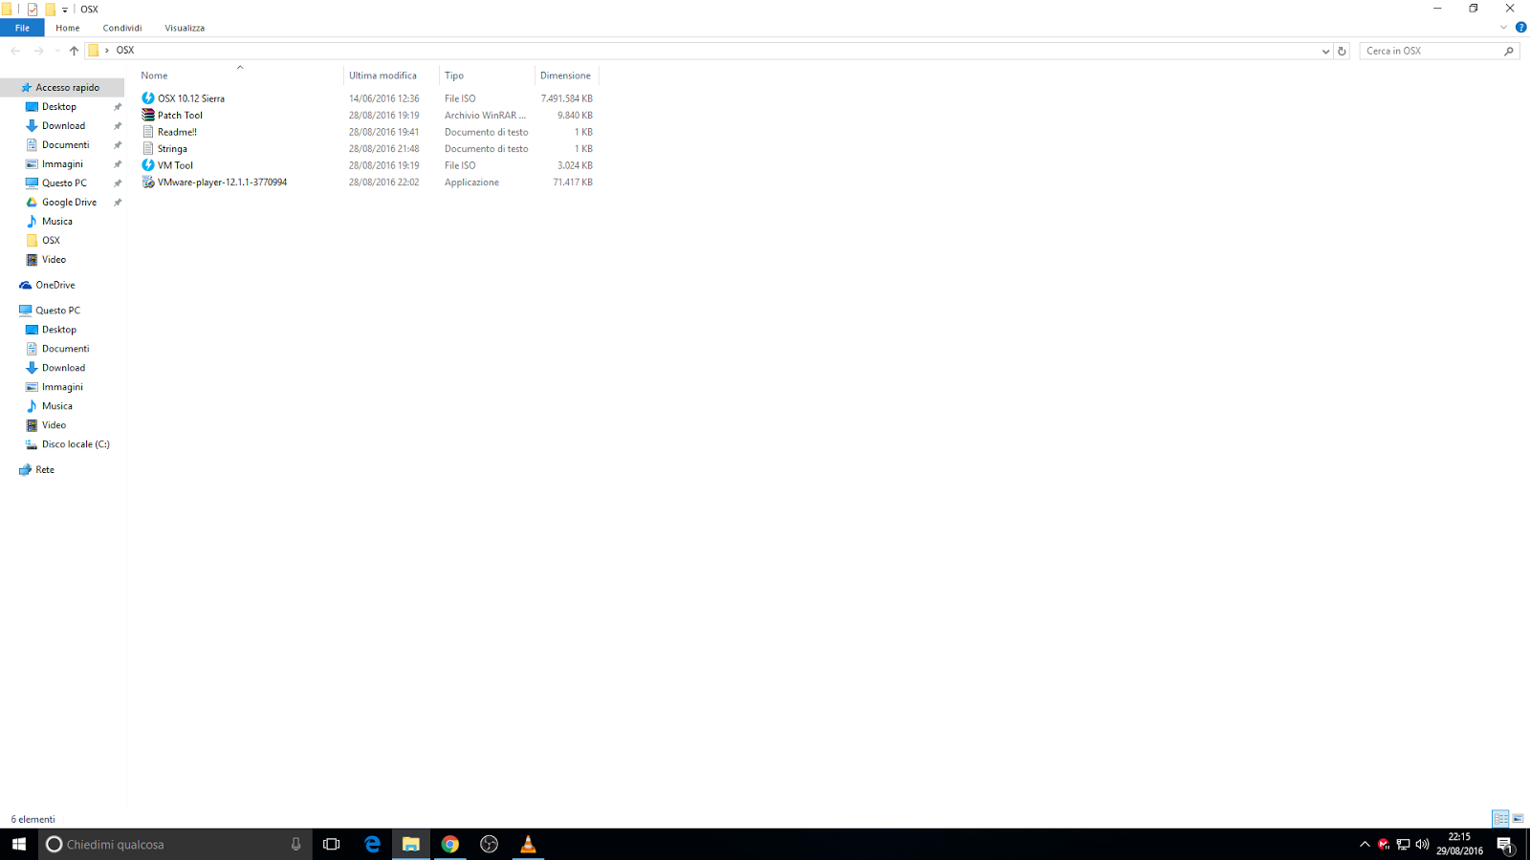Image resolution: width=1530 pixels, height=860 pixels.
Task: Open the OBS Studio taskbar icon
Action: (x=489, y=845)
